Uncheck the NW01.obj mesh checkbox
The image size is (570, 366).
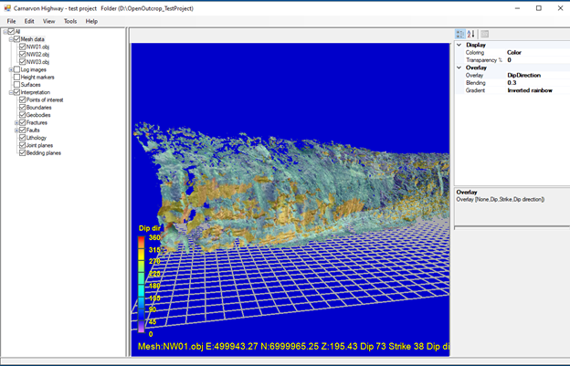pyautogui.click(x=23, y=47)
